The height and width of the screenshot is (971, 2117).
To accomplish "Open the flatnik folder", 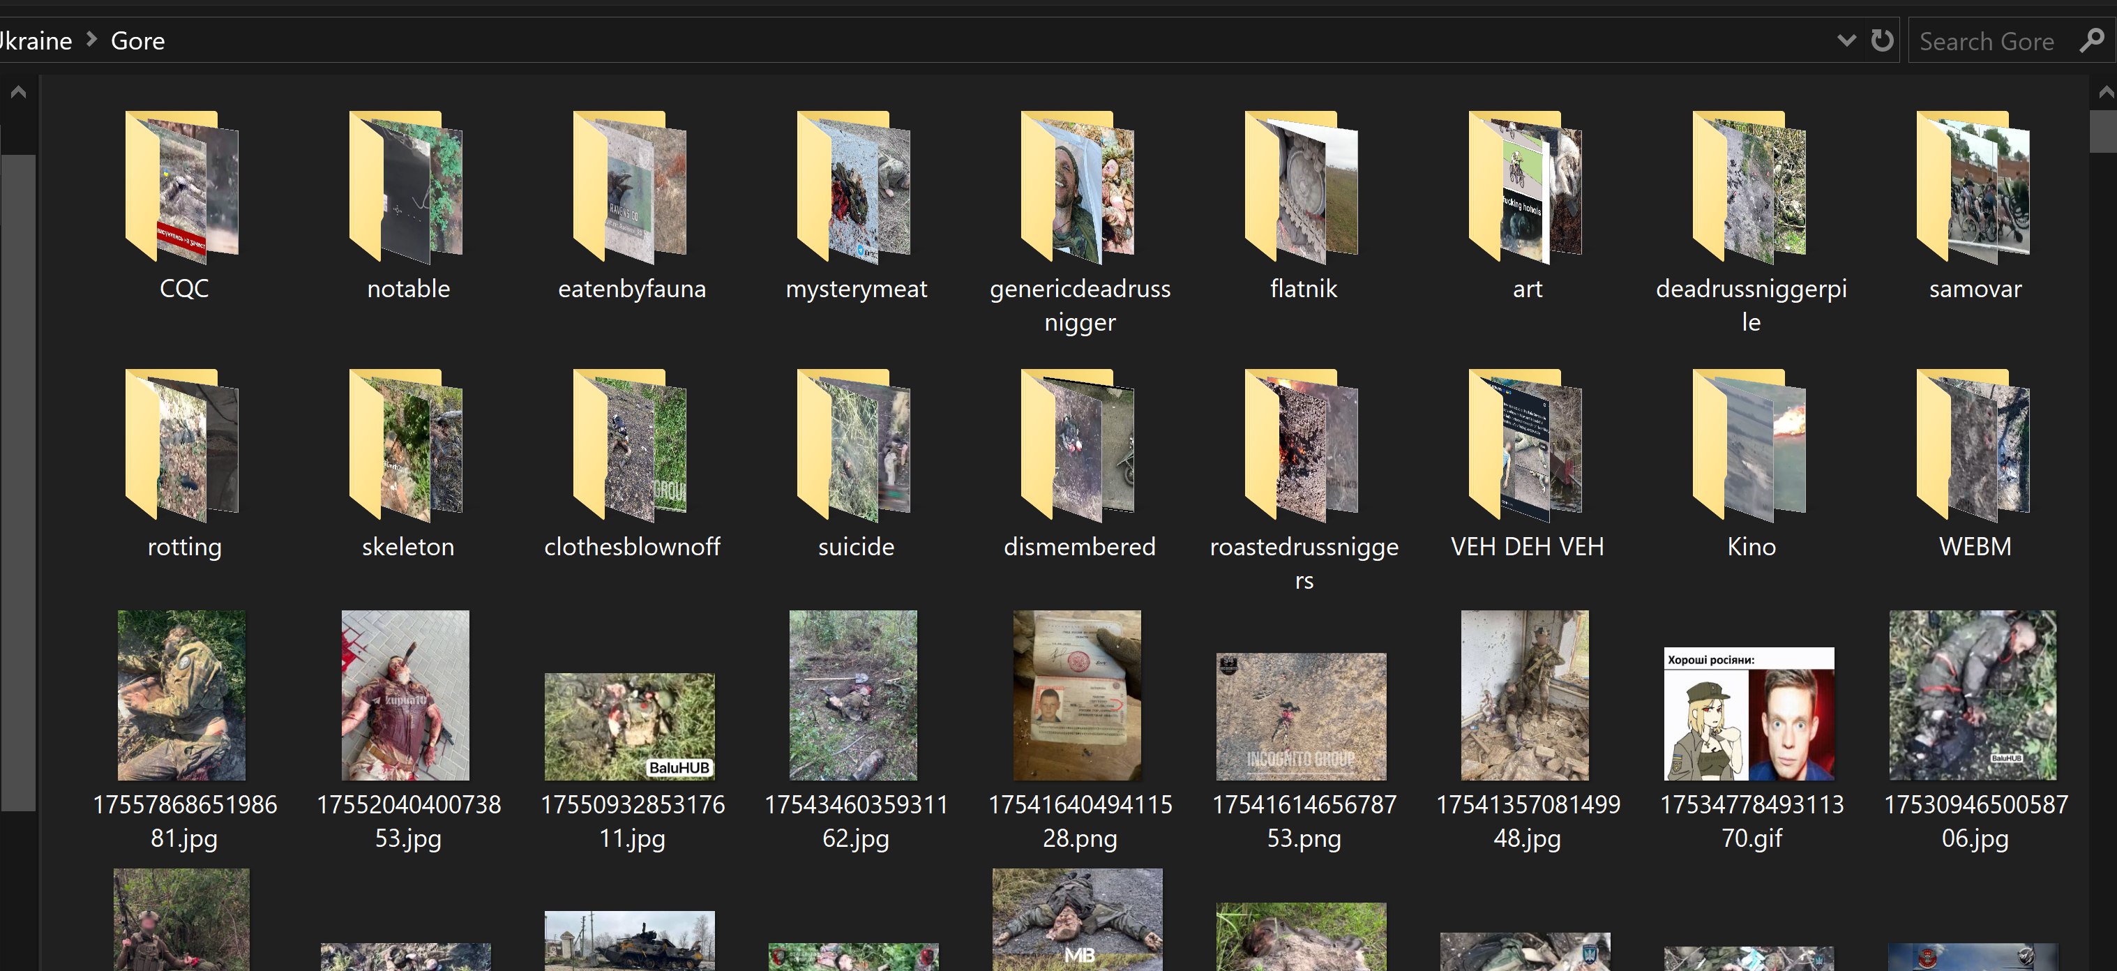I will coord(1302,189).
